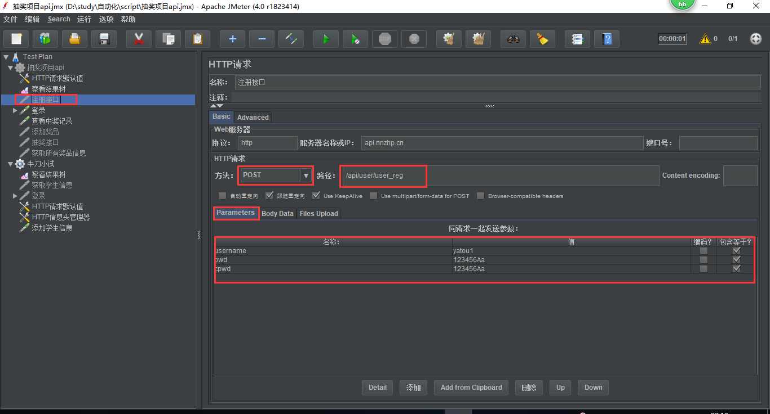The height and width of the screenshot is (414, 770).
Task: Click Reset Search broom icon
Action: coord(542,39)
